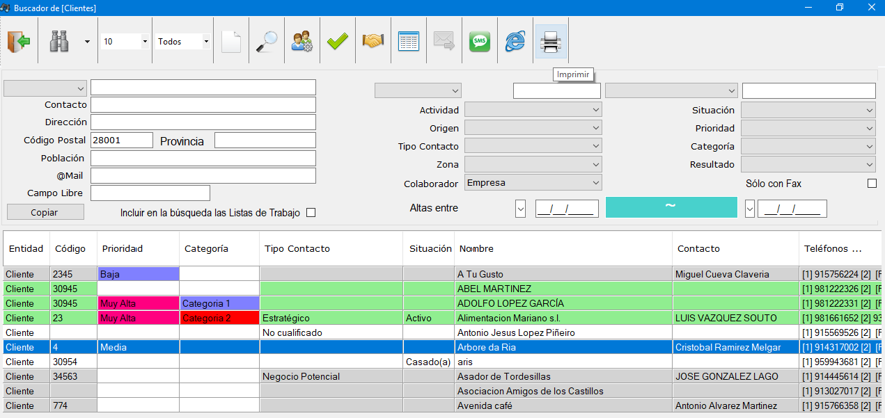This screenshot has height=418, width=885.
Task: Click the binoculars search icon
Action: click(59, 42)
